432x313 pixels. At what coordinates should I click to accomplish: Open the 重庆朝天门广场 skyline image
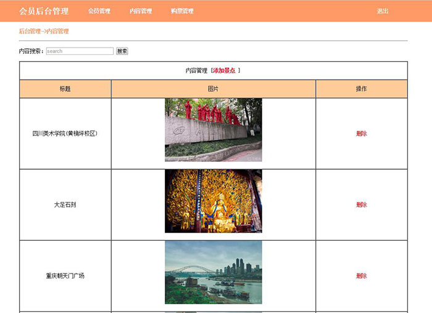click(213, 272)
